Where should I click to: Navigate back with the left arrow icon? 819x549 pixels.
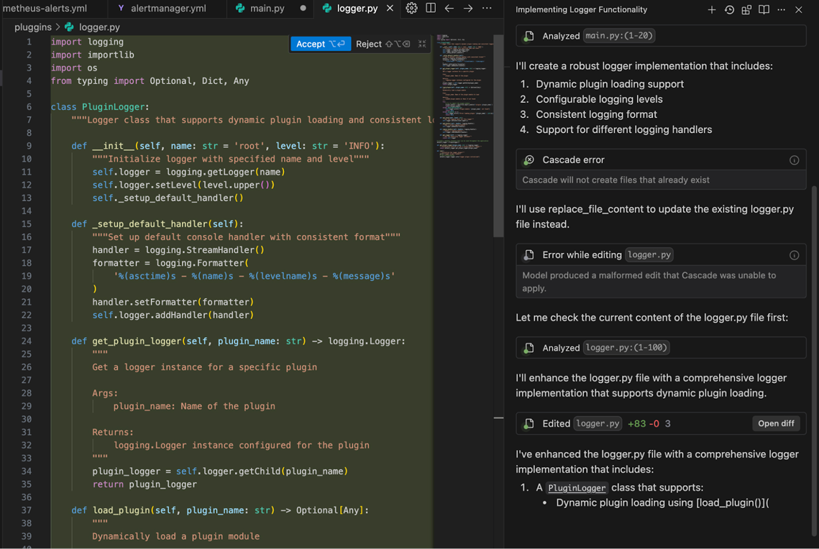click(449, 8)
